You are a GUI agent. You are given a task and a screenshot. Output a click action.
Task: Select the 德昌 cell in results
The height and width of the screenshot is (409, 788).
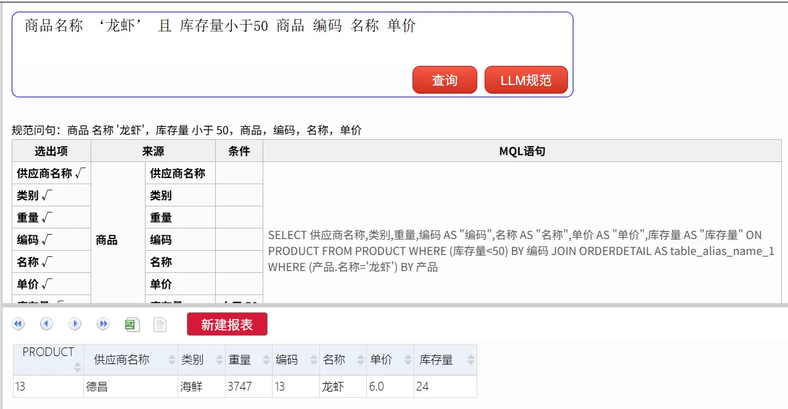tap(131, 387)
